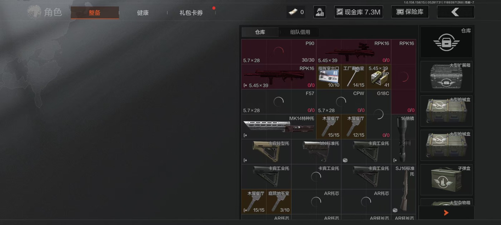Viewport: 501px width, 225px height.
Task: Open the 礼包卡券 tab
Action: tap(191, 13)
